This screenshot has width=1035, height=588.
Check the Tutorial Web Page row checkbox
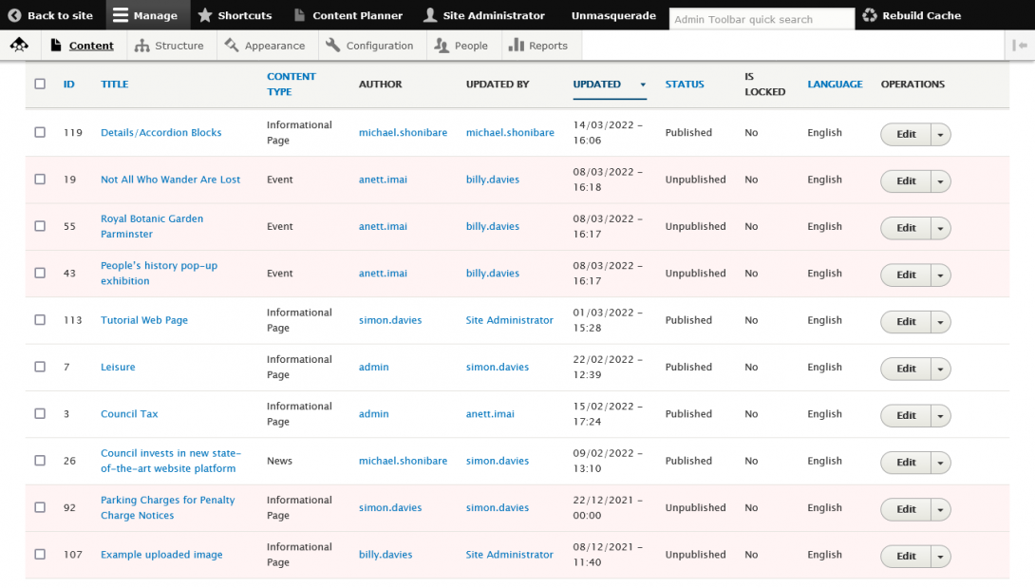point(40,320)
